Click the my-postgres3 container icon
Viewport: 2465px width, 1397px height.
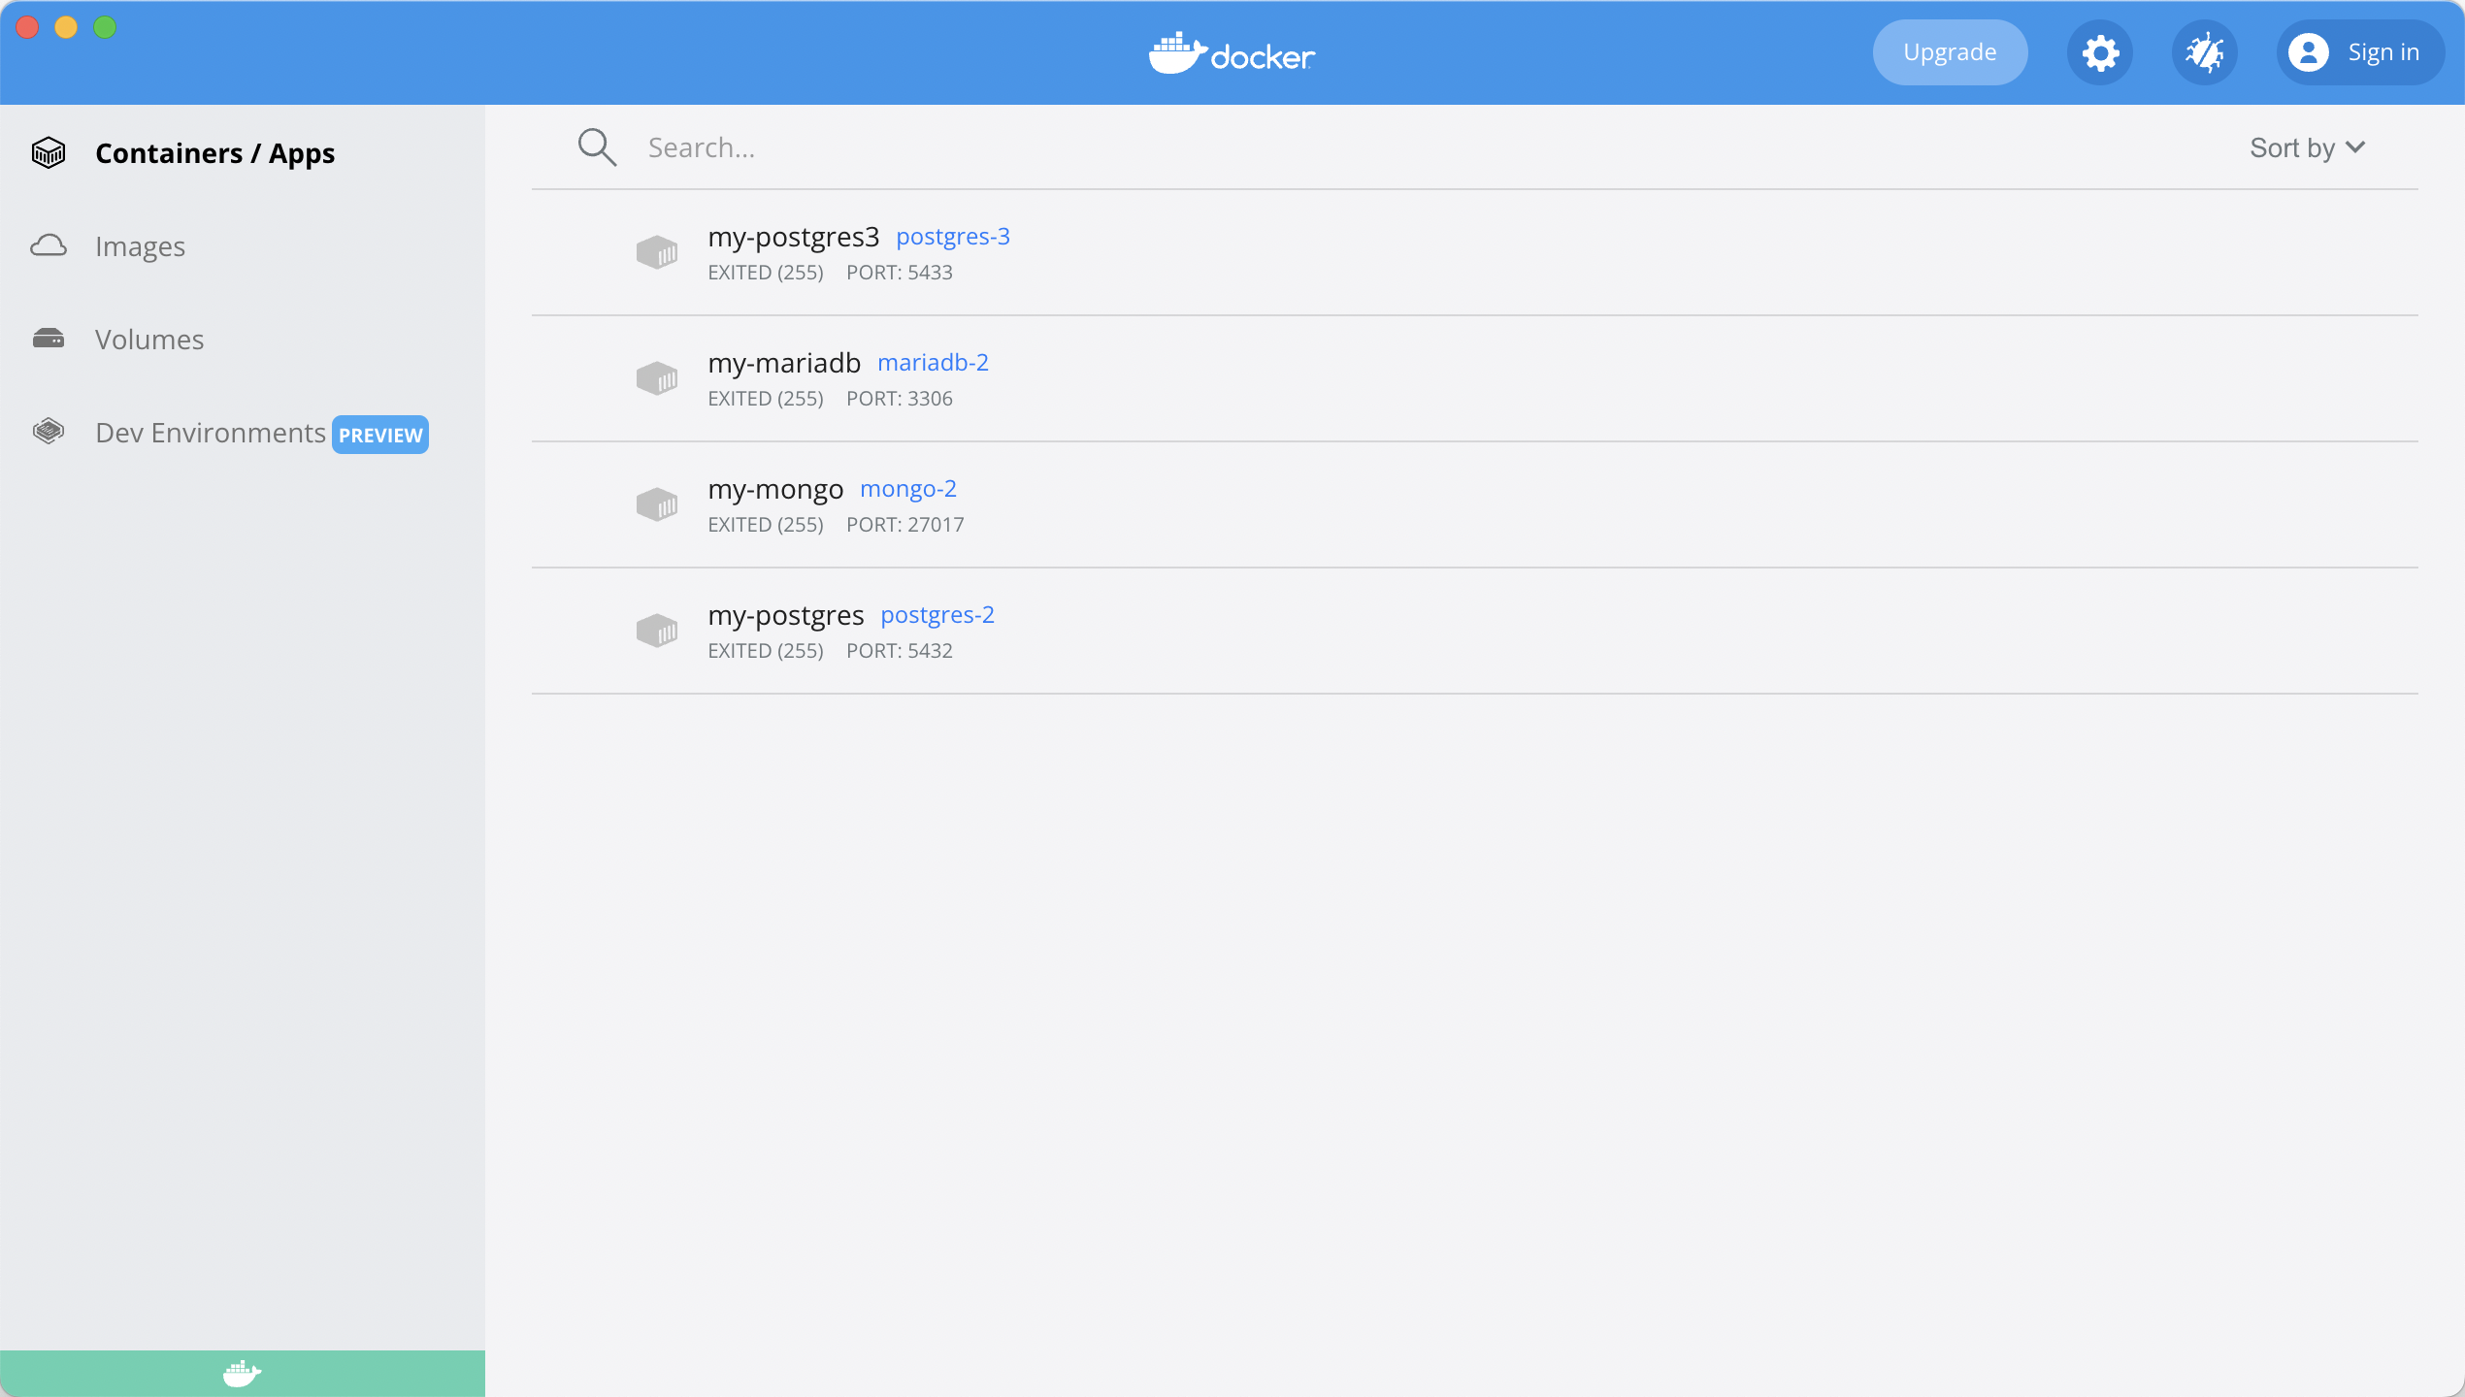coord(657,252)
